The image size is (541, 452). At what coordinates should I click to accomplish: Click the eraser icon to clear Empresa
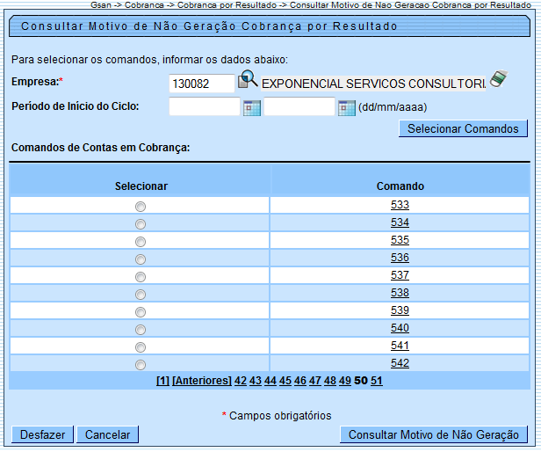click(499, 80)
